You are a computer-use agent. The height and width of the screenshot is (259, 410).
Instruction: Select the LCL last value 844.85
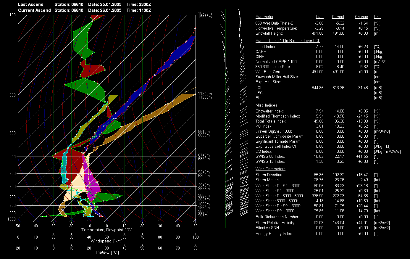(x=318, y=88)
